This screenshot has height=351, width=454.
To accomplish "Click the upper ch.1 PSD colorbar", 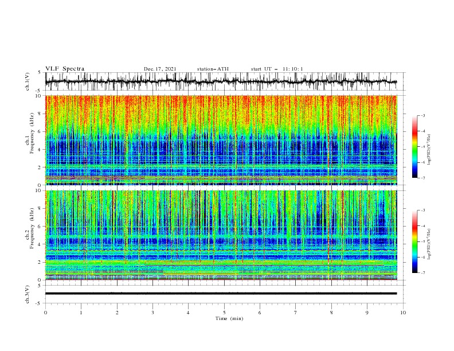I will click(414, 147).
